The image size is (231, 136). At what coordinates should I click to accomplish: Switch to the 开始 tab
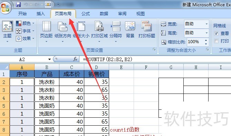22,14
